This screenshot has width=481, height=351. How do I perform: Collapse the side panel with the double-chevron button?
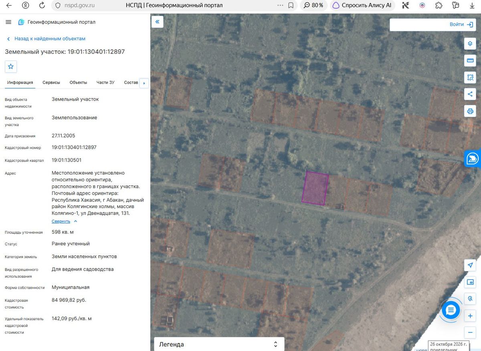157,22
